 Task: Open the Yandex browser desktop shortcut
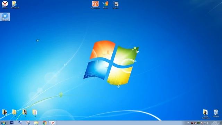5,5
